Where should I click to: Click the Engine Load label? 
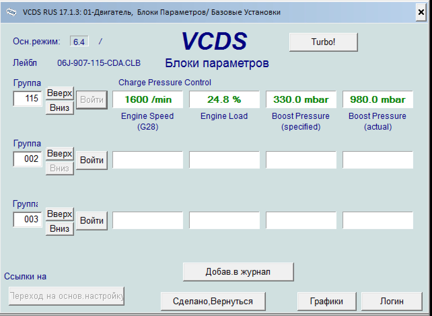click(x=224, y=116)
